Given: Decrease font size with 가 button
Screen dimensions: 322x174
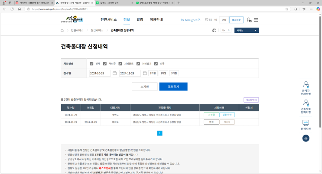Looking at the screenshot, I should 228,30.
